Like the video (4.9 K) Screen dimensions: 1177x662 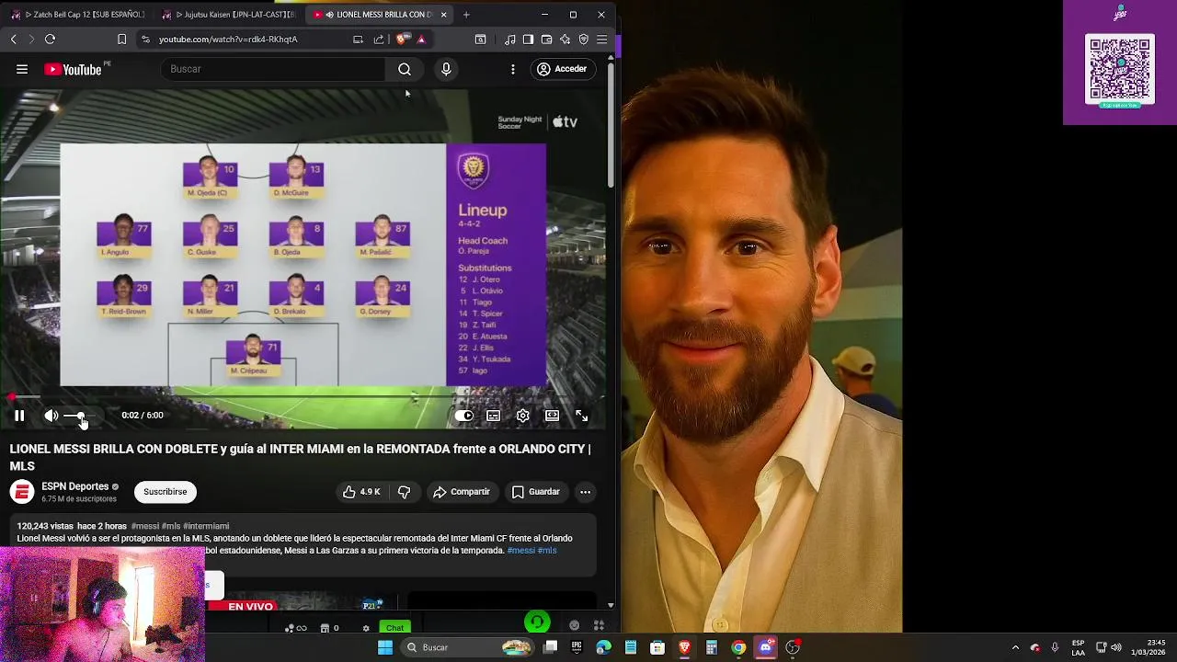(361, 492)
